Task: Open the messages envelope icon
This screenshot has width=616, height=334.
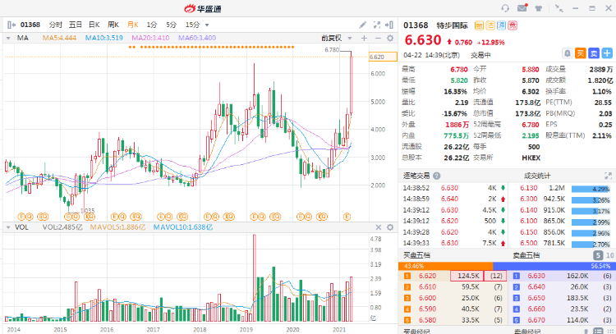Action: tap(522, 8)
